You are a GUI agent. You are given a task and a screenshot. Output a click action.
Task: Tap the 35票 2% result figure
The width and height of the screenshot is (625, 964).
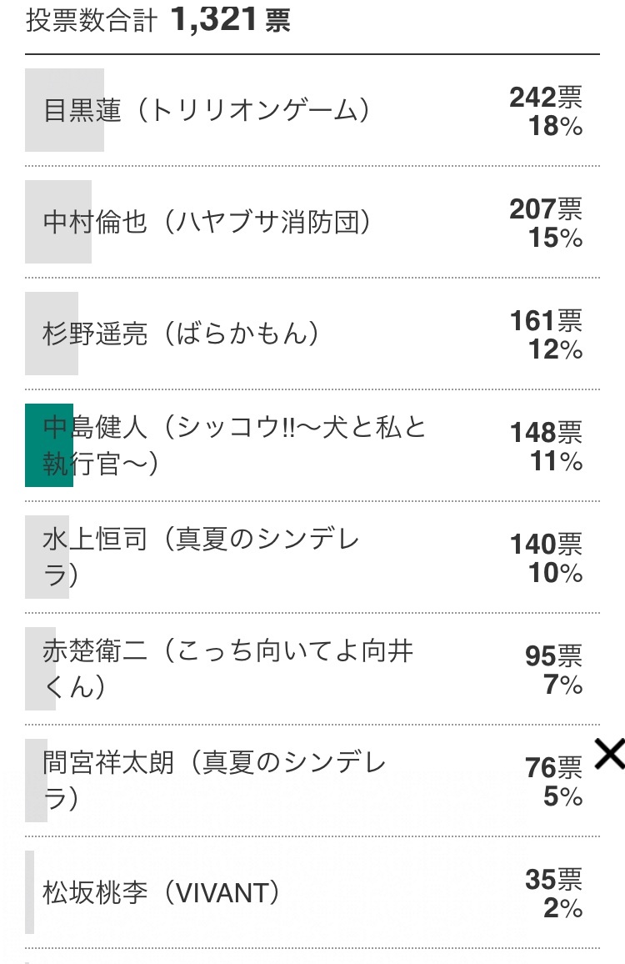click(553, 894)
